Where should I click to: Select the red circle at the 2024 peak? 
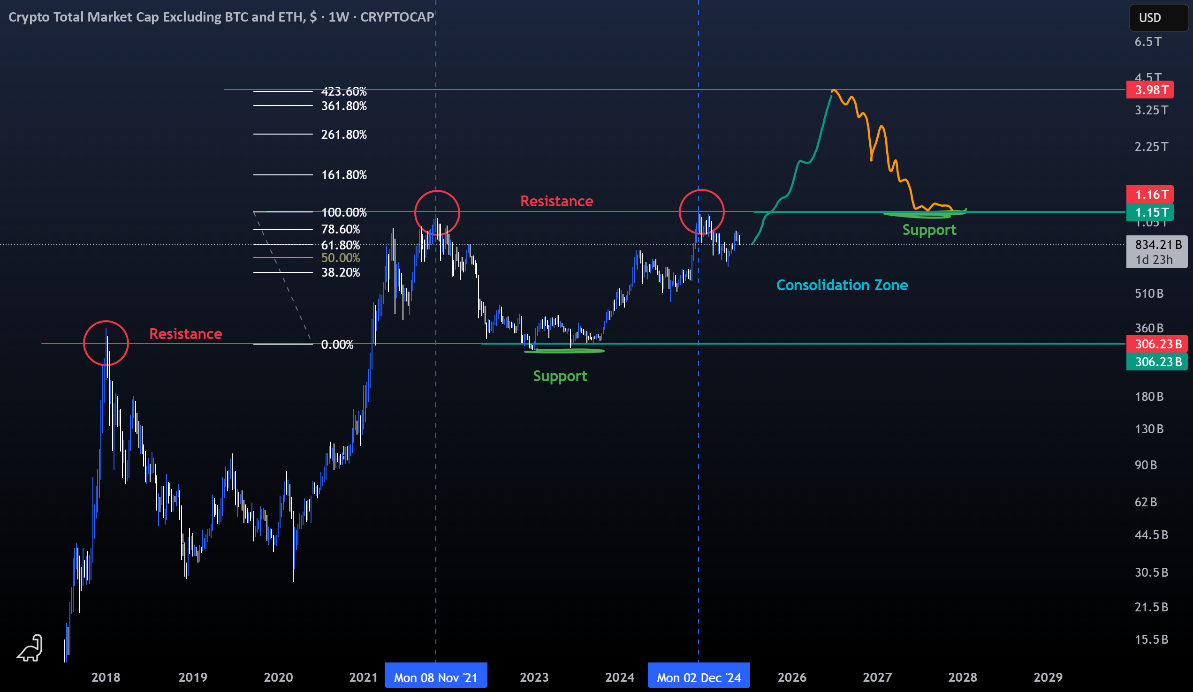point(701,212)
